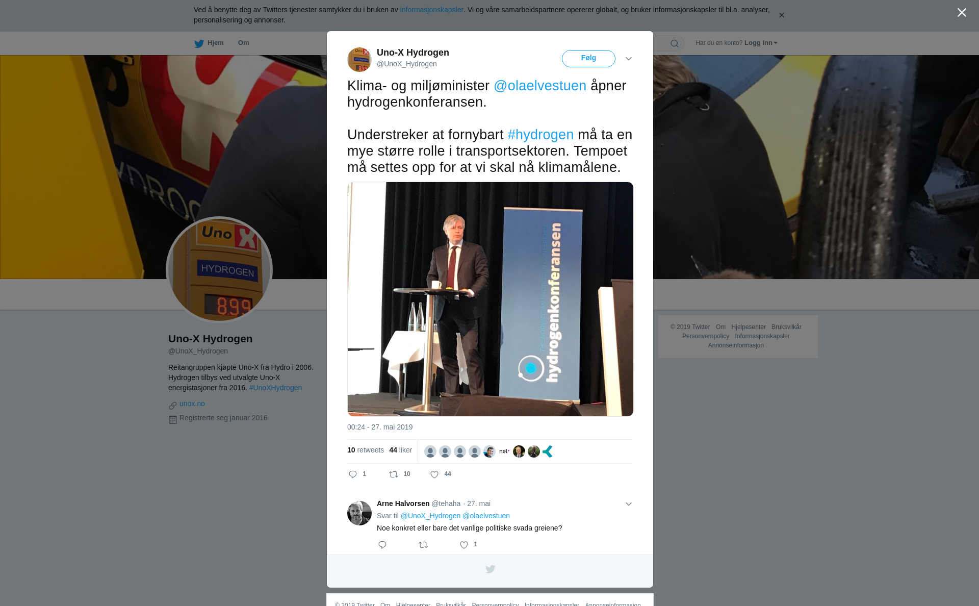Like the hydrogenkonferansen tweet via heart icon
This screenshot has width=979, height=606.
click(x=434, y=474)
